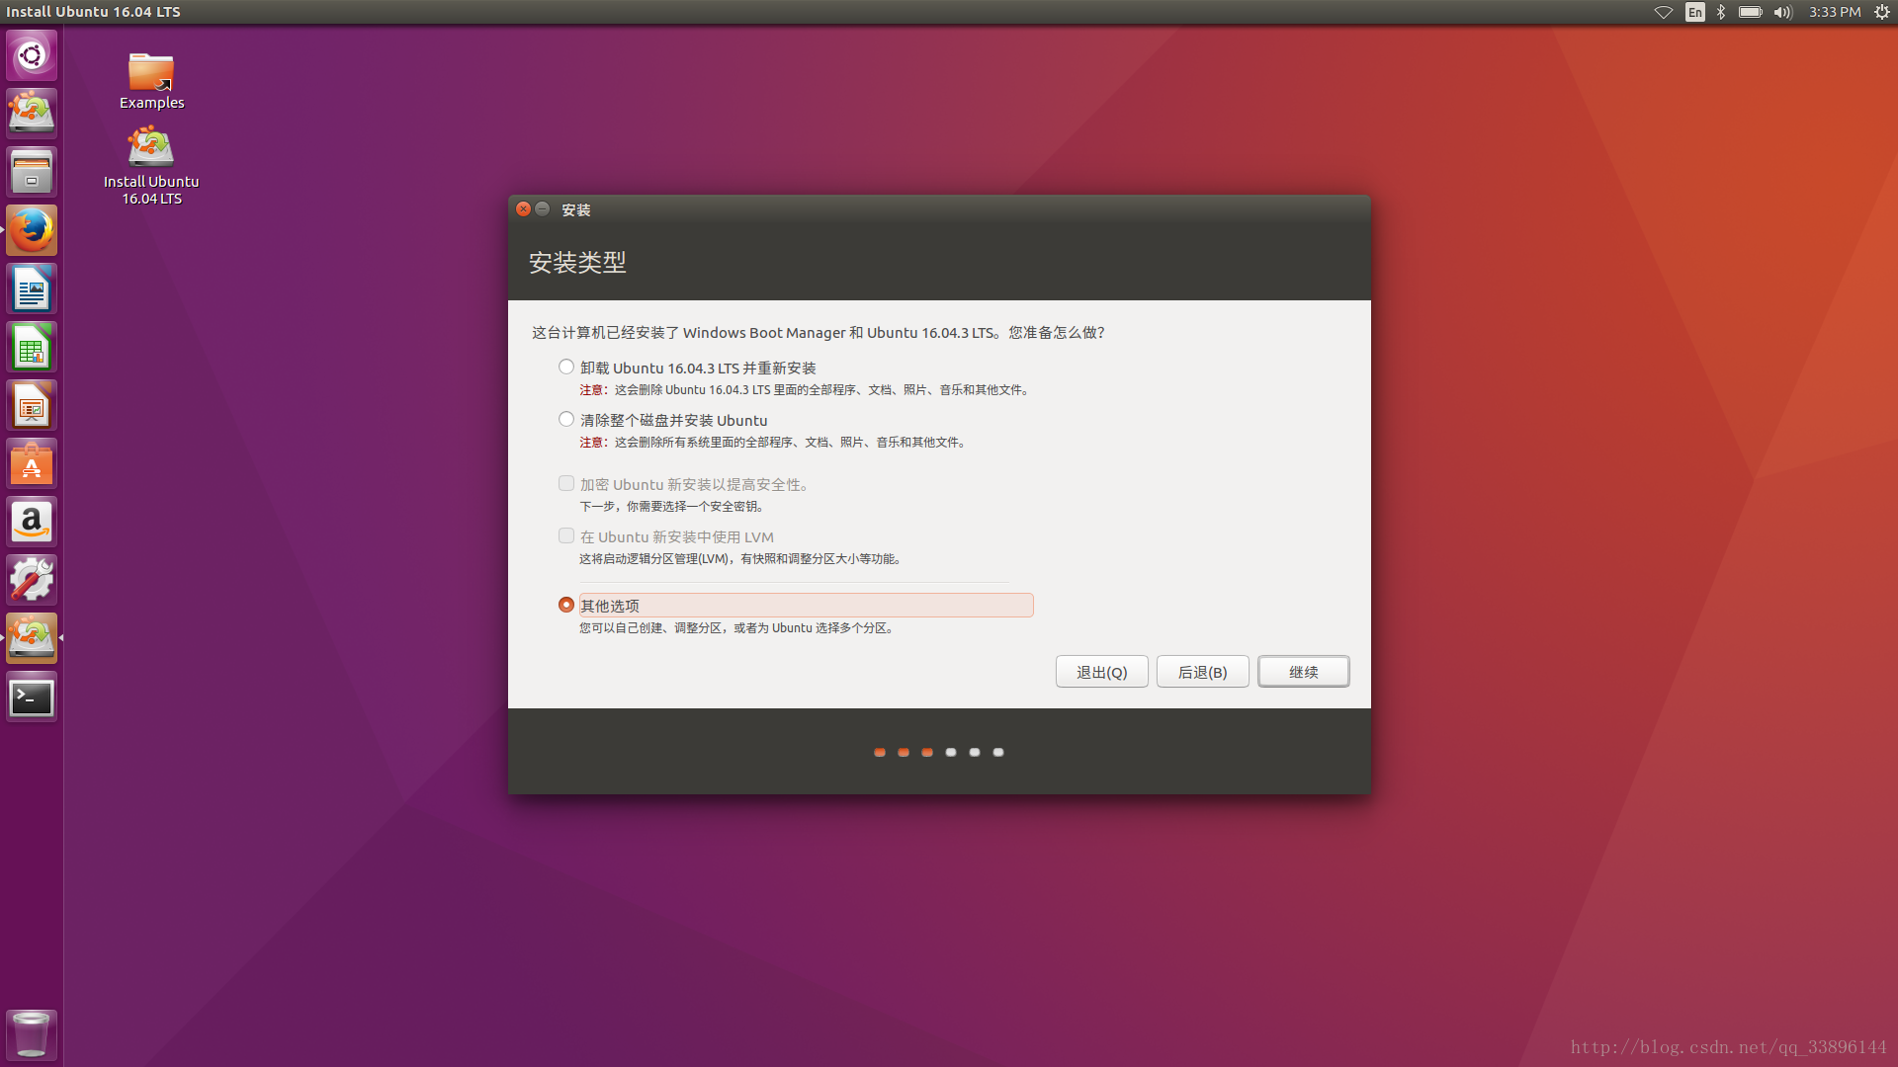Open the Examples folder on the desktop
This screenshot has height=1067, width=1898.
click(x=151, y=81)
